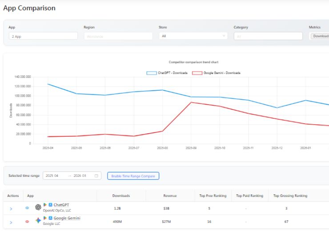Viewport: 329px width, 234px height.
Task: Open the calendar icon in time range
Action: [96, 176]
